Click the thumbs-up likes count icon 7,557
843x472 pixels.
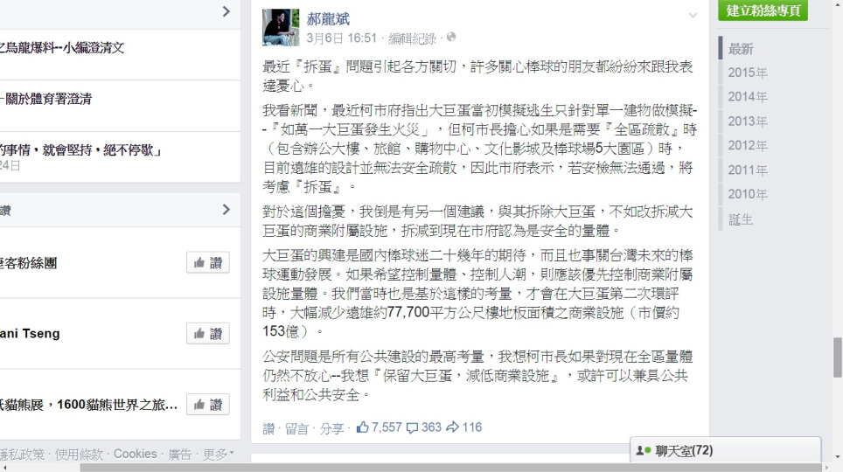pos(363,427)
